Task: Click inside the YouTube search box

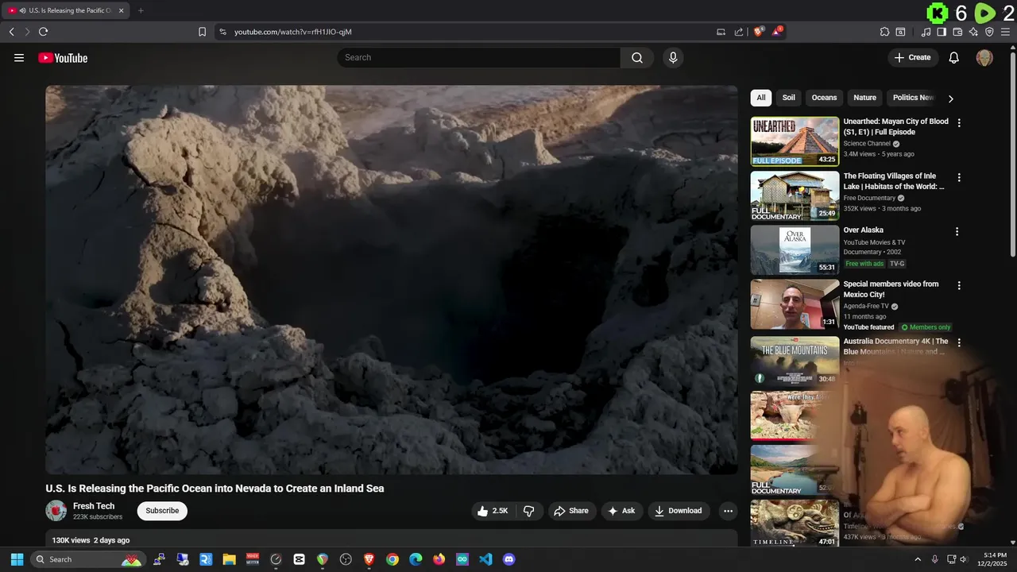Action: click(478, 57)
